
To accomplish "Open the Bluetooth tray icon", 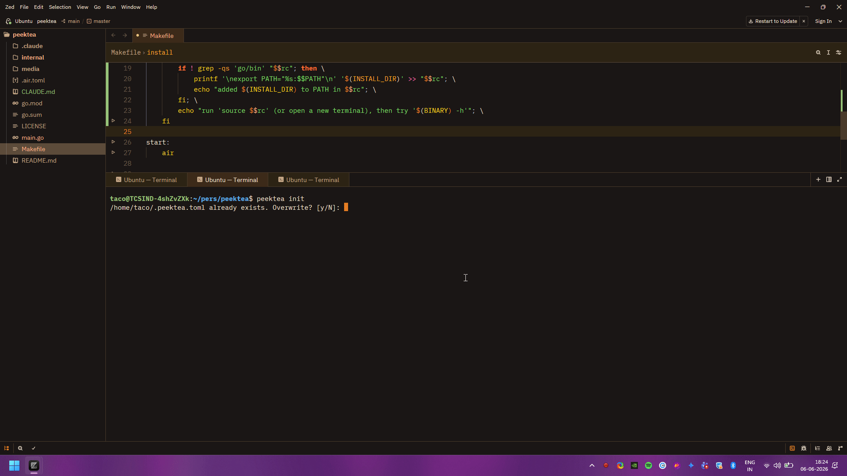I will tap(733, 465).
